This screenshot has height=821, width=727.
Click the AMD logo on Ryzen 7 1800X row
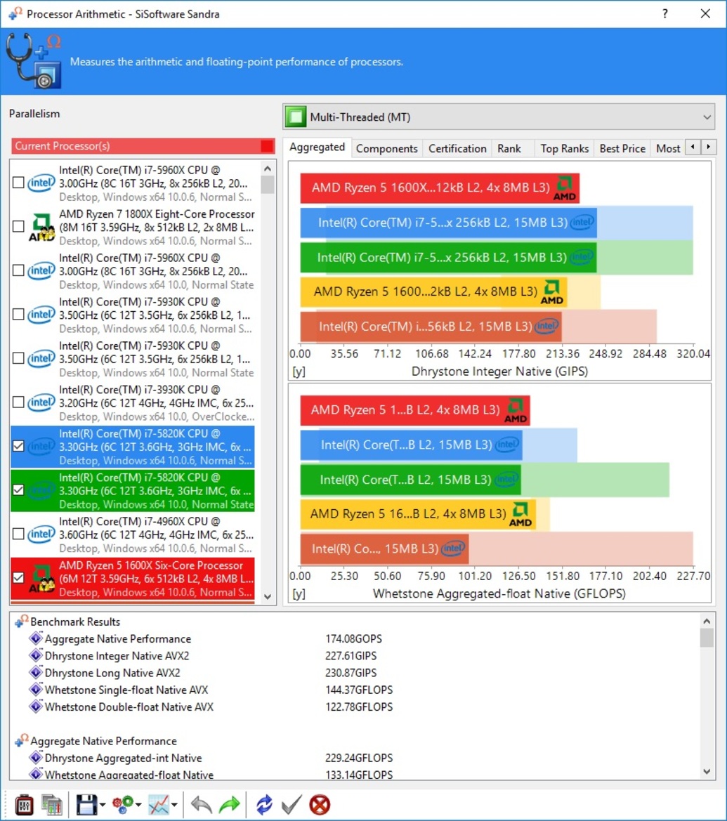click(x=41, y=227)
